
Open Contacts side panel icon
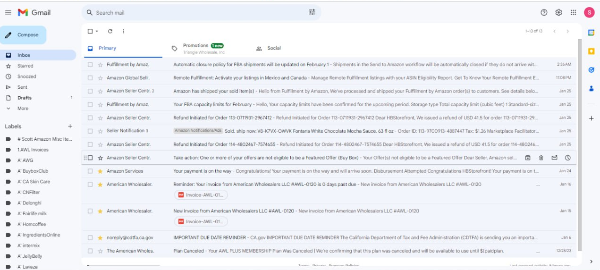[591, 88]
